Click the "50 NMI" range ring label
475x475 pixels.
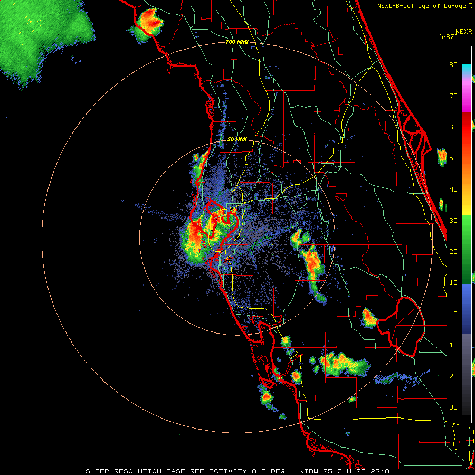click(x=237, y=140)
